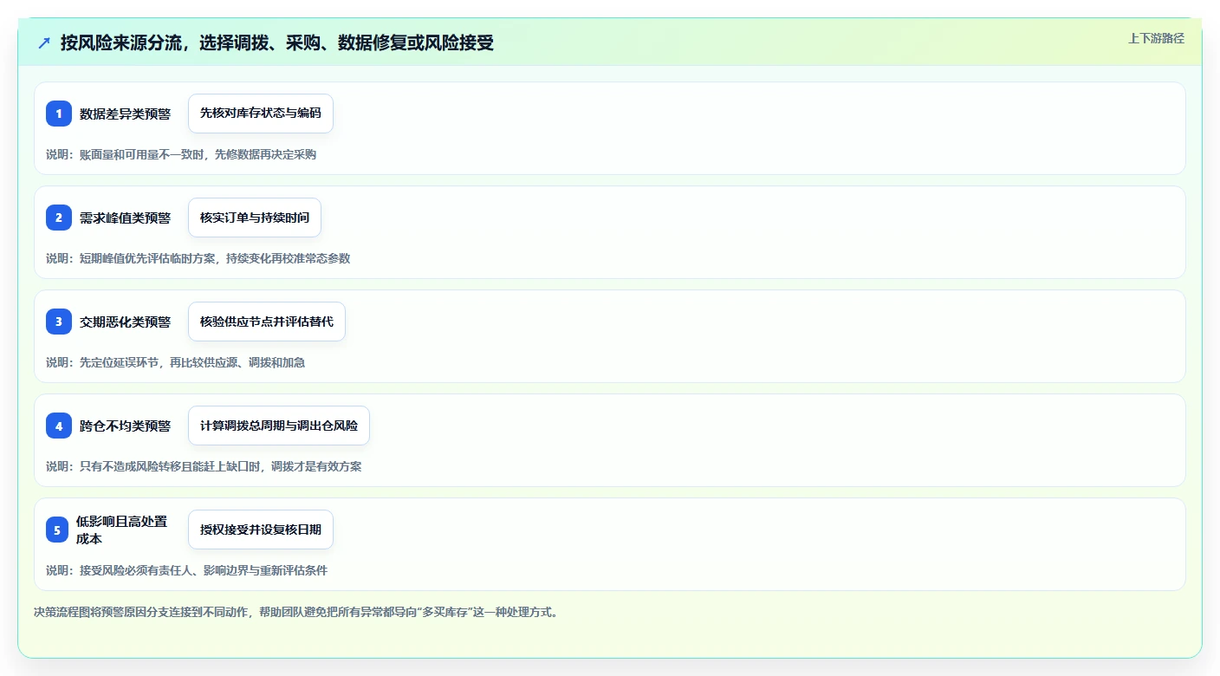Image resolution: width=1220 pixels, height=676 pixels.
Task: Click the 跨仓不均类预警 label
Action: tap(126, 426)
